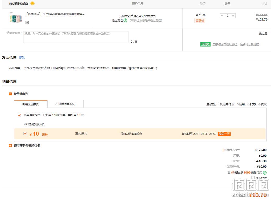
Task: Click the RIO锐澳旗舰店(1) coupon group label
Action: [34, 124]
